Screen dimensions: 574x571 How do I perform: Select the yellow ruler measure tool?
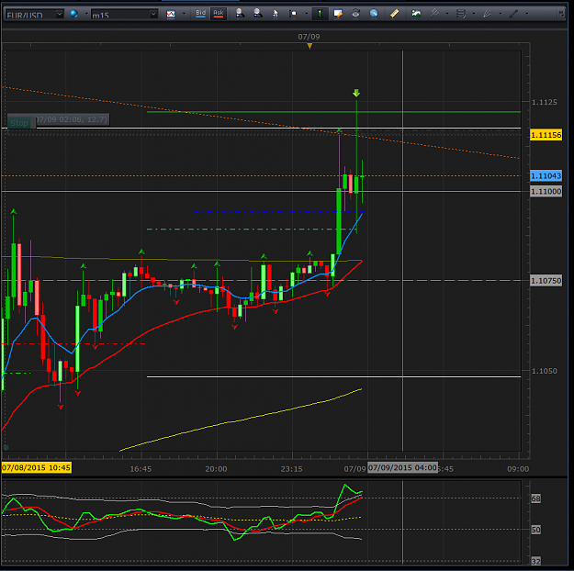pos(394,14)
